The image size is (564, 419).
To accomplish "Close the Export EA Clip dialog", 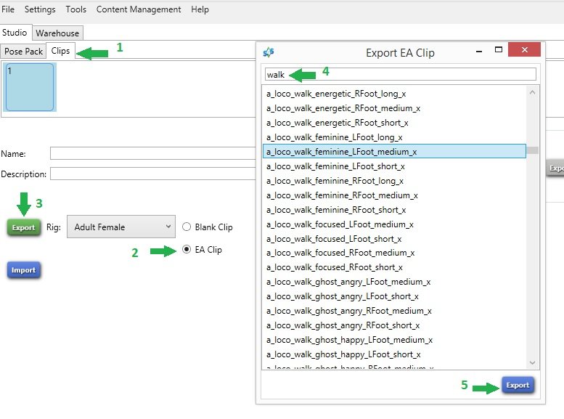I will click(x=524, y=49).
